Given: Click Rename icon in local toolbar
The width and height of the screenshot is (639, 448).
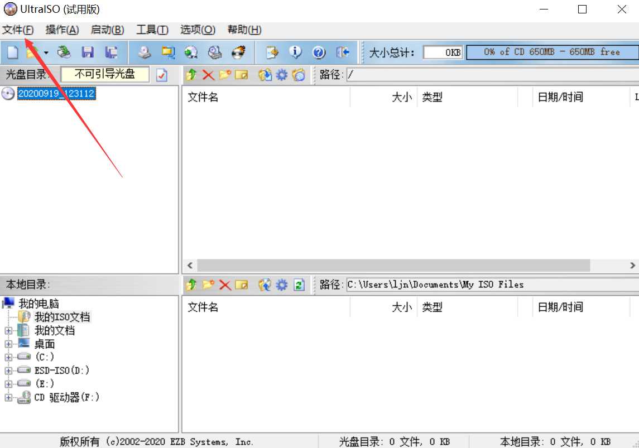Looking at the screenshot, I should click(241, 285).
